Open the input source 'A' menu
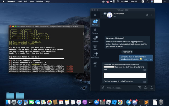 143,1
